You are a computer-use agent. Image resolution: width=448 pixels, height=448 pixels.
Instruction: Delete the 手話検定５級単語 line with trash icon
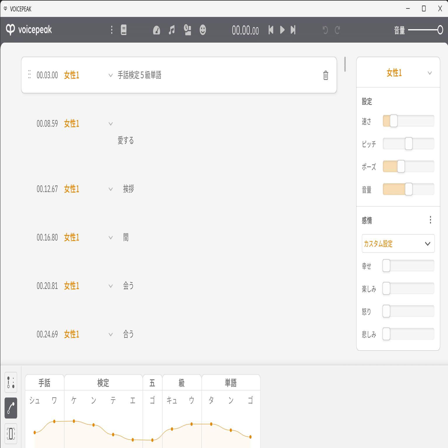[x=326, y=75]
